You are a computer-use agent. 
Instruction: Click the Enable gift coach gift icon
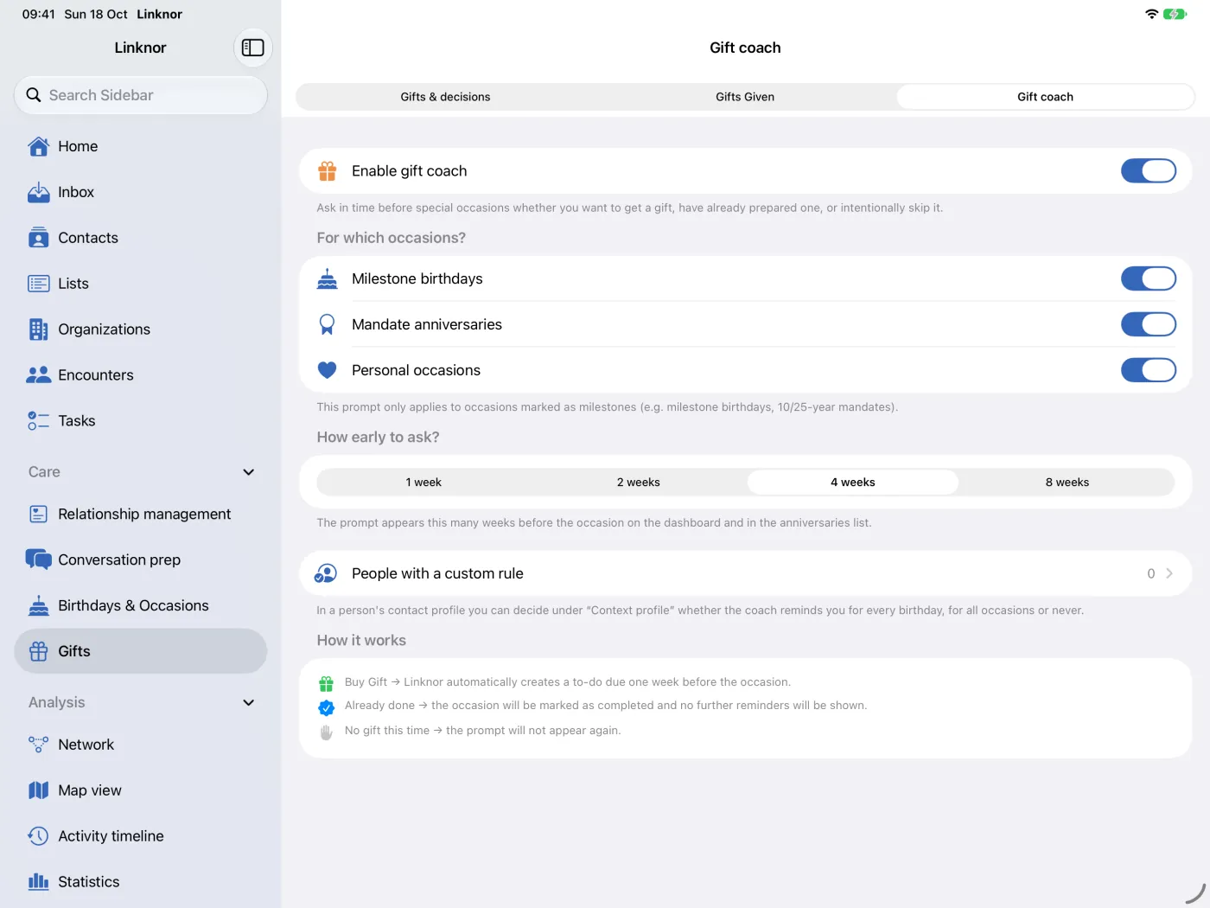[x=327, y=171]
